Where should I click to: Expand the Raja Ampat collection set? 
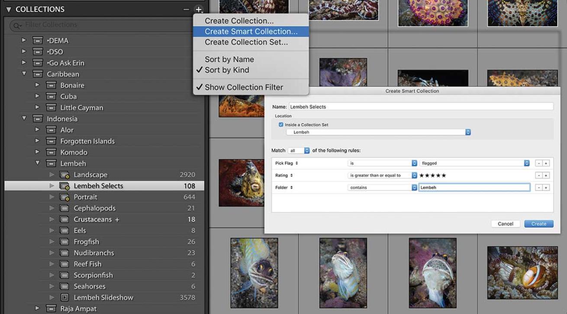click(37, 308)
